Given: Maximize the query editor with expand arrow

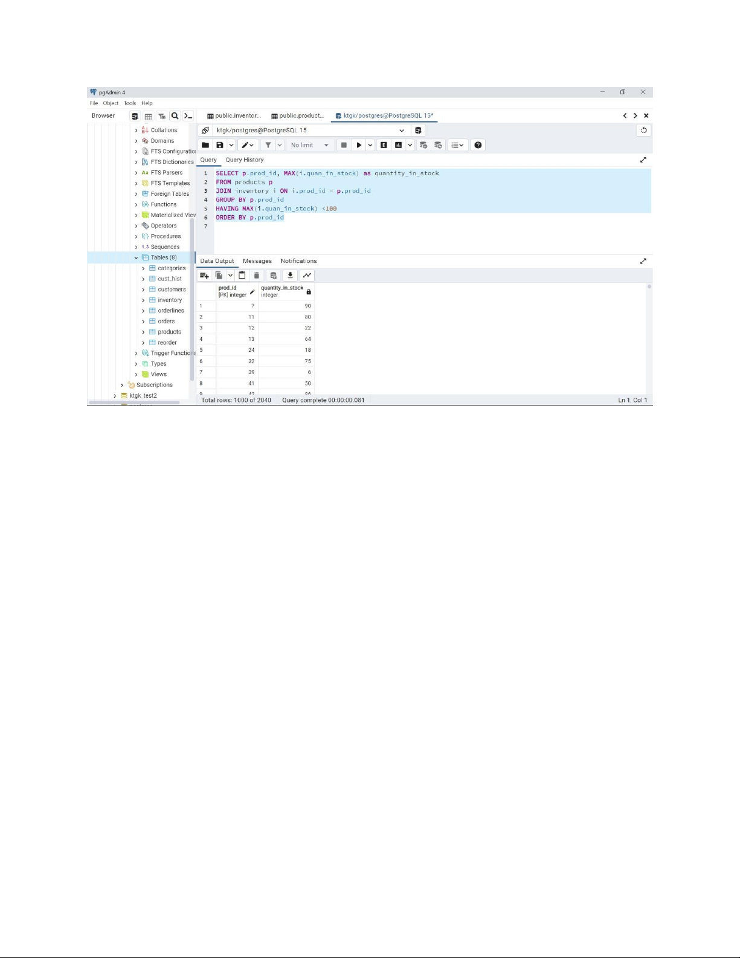Looking at the screenshot, I should coord(643,160).
